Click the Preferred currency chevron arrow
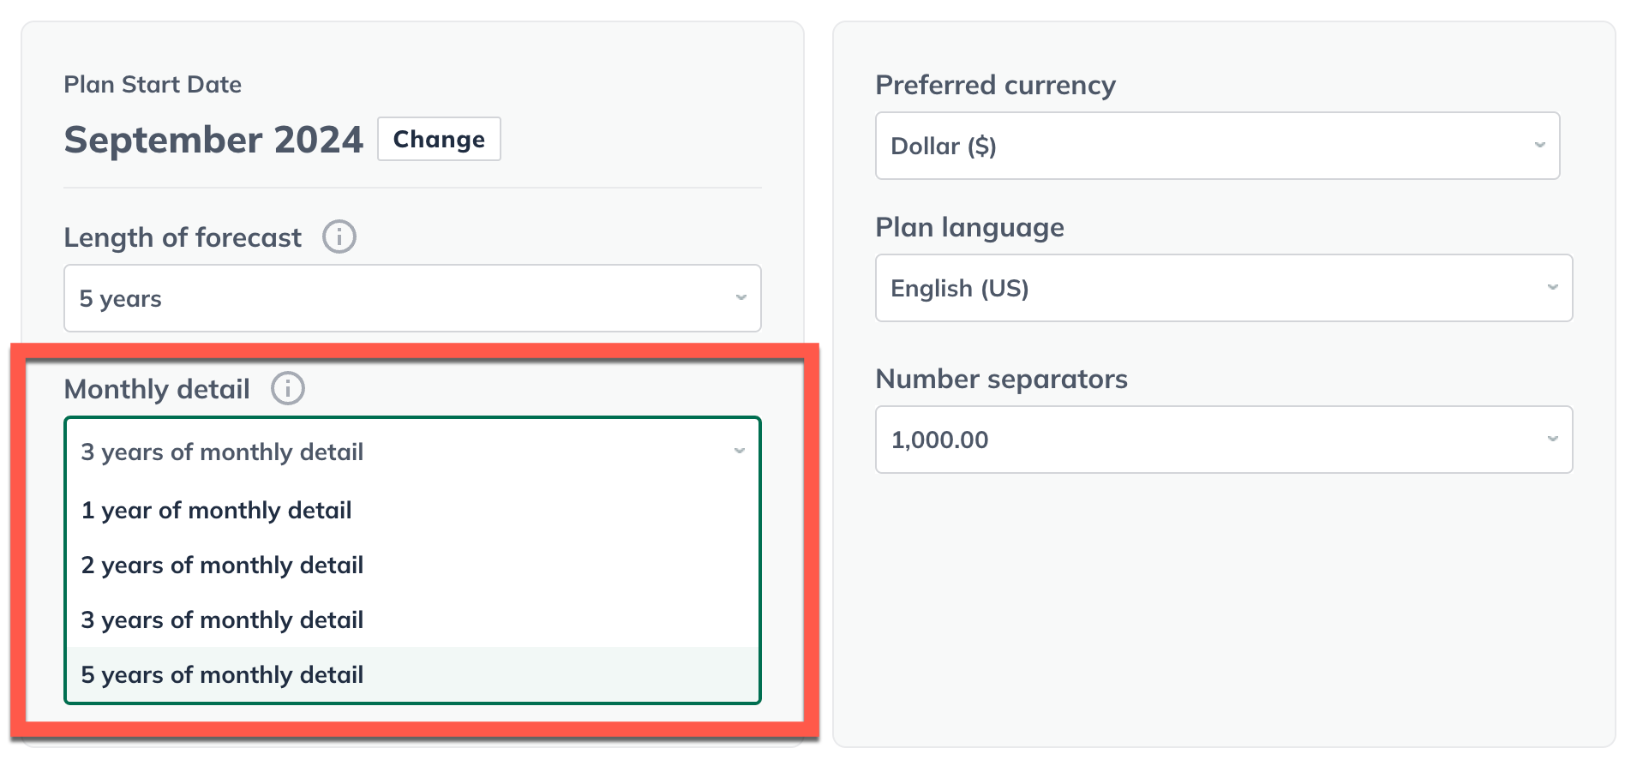Screen dimensions: 1649x766 (1539, 145)
